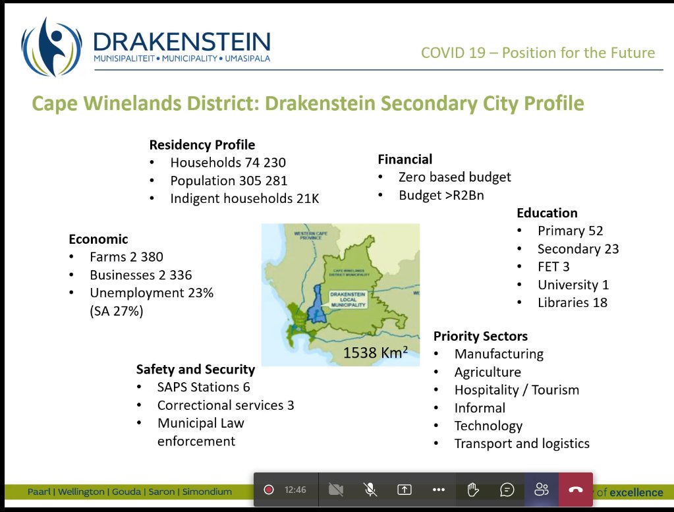Select the 'FET 3' bullet
The height and width of the screenshot is (512, 674).
(553, 266)
